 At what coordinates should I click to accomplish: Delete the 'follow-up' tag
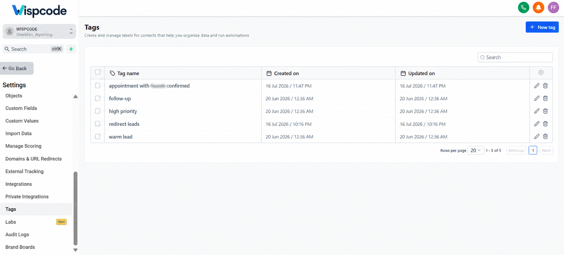pyautogui.click(x=545, y=98)
